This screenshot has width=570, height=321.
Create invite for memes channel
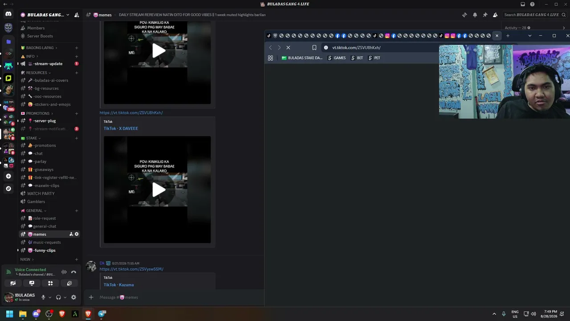click(x=71, y=234)
